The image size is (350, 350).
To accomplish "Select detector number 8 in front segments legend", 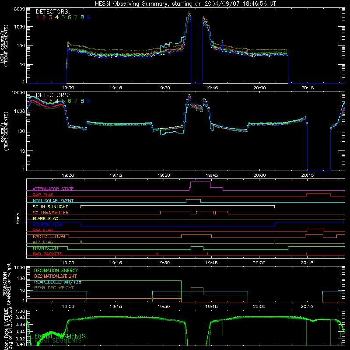I will point(82,17).
